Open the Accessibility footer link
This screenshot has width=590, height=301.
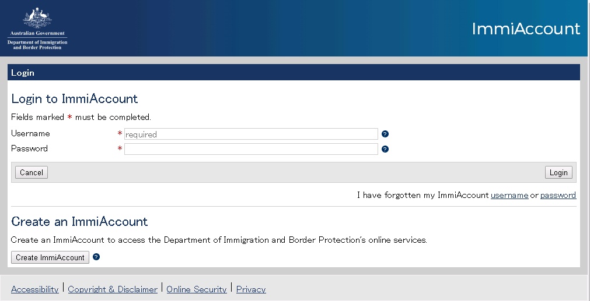point(35,289)
